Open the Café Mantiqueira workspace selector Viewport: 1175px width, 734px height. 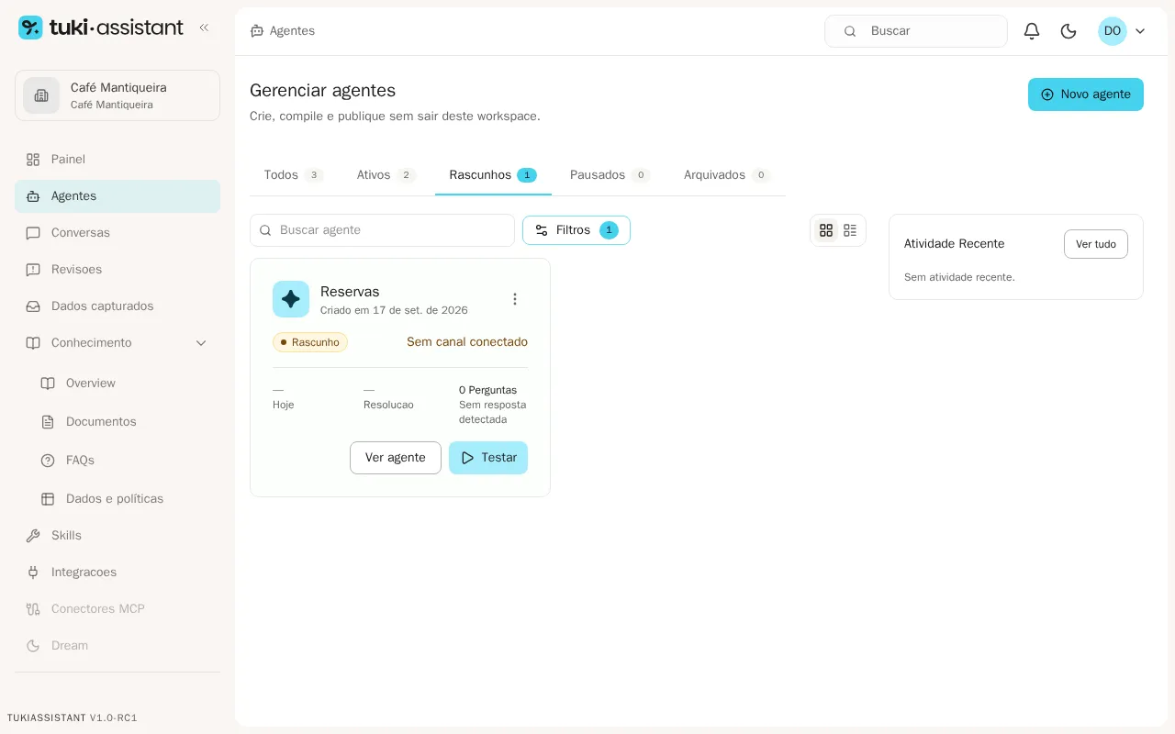click(x=117, y=95)
